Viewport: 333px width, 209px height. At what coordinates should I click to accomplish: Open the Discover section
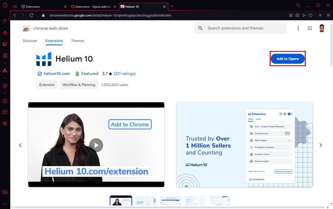tap(30, 41)
